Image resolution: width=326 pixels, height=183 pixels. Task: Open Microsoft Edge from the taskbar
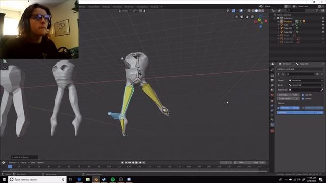pyautogui.click(x=79, y=179)
